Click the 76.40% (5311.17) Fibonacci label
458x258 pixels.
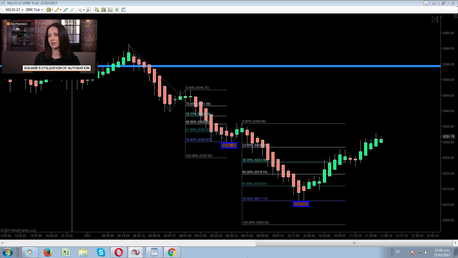point(255,199)
